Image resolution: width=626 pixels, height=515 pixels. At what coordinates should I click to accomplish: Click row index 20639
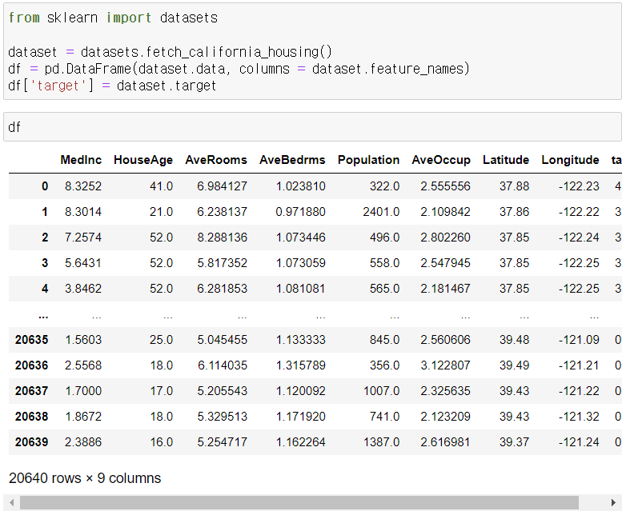click(x=31, y=442)
